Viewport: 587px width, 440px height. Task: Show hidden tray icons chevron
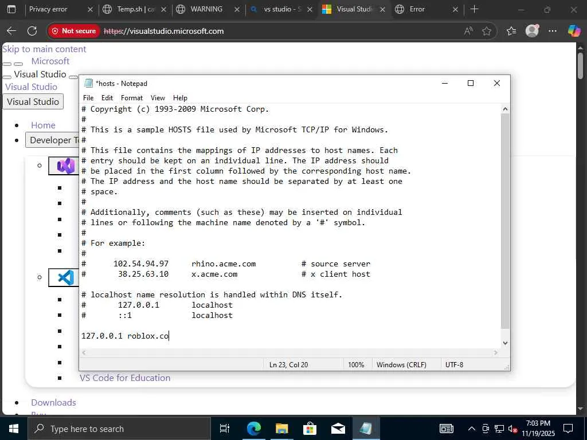[472, 429]
